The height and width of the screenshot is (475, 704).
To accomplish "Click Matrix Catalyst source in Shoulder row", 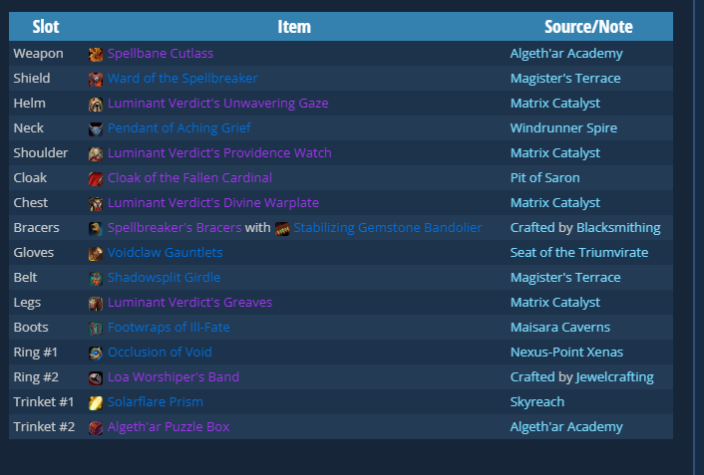I will tap(555, 153).
